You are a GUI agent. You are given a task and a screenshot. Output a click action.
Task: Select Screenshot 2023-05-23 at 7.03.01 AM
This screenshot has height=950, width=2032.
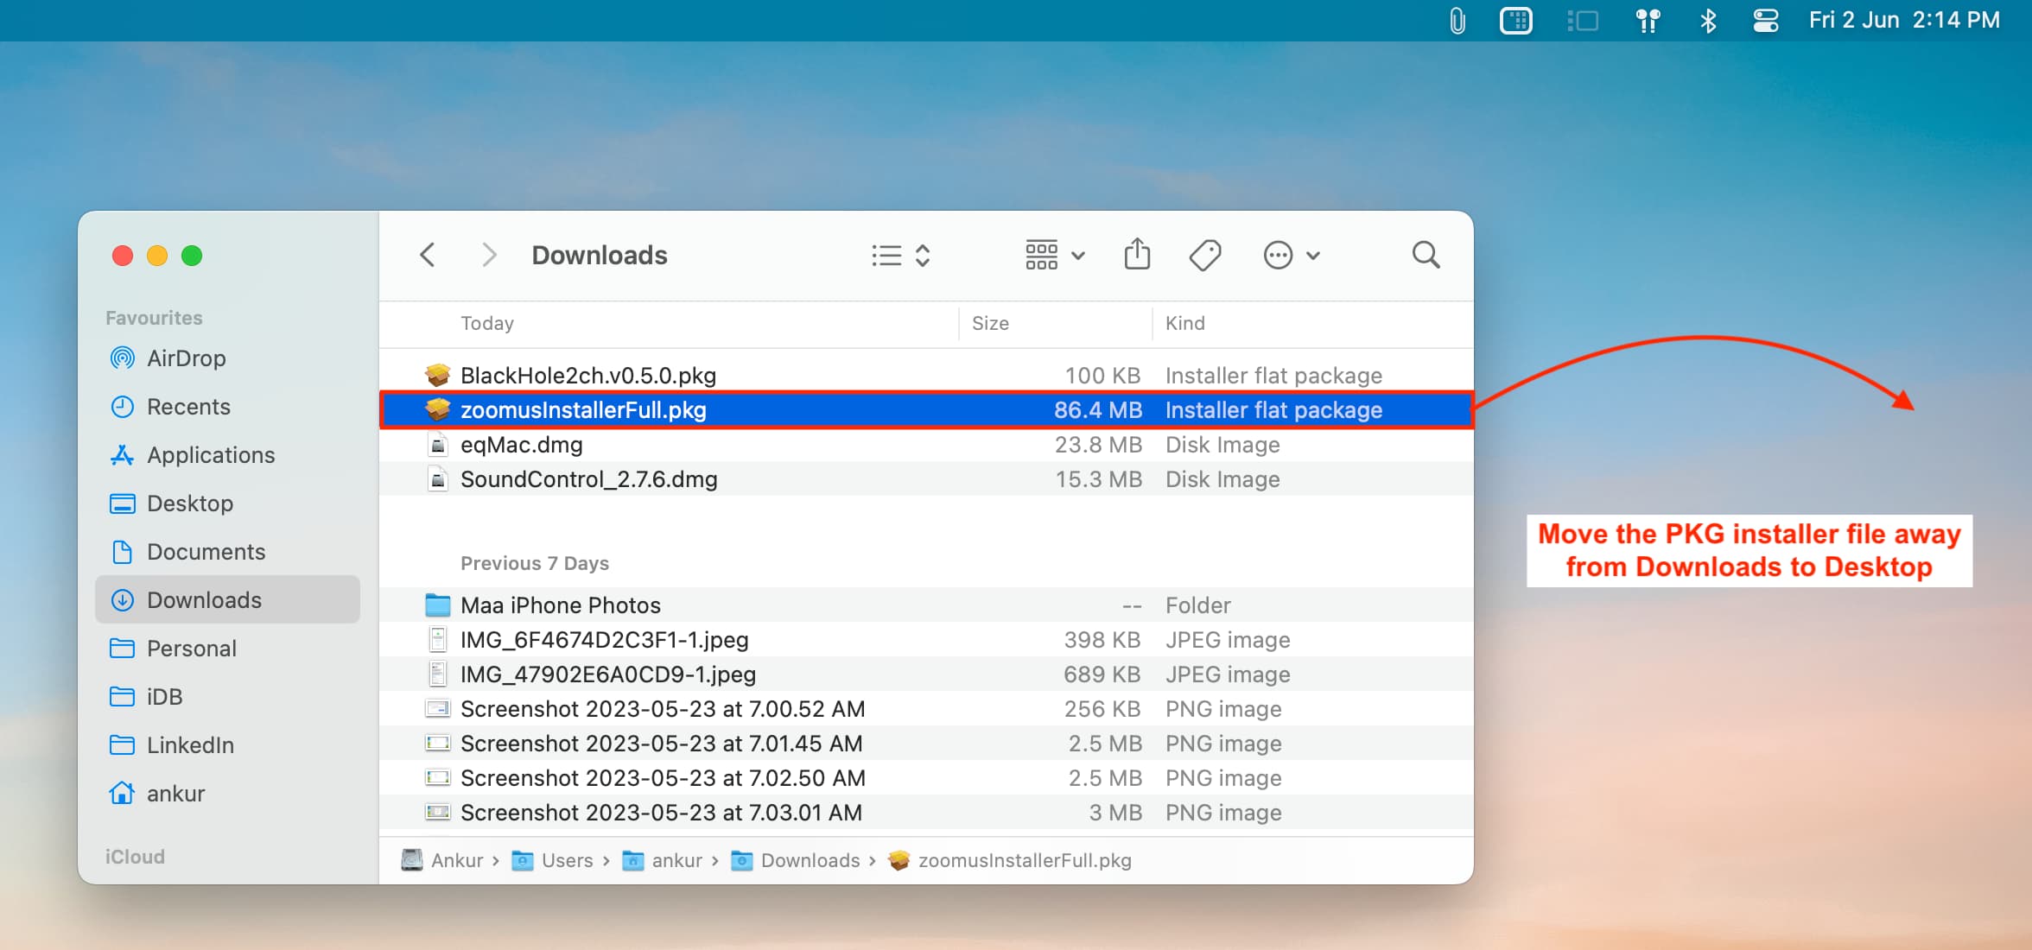(926, 812)
